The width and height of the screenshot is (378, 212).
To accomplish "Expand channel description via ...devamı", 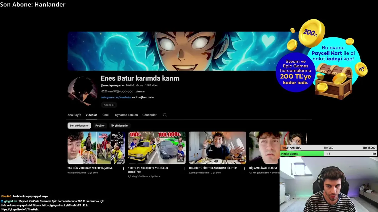I will [x=139, y=91].
